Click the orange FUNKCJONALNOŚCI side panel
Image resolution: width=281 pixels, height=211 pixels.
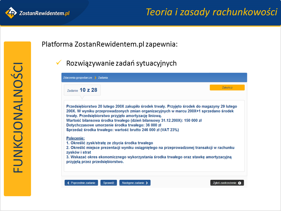[18, 119]
